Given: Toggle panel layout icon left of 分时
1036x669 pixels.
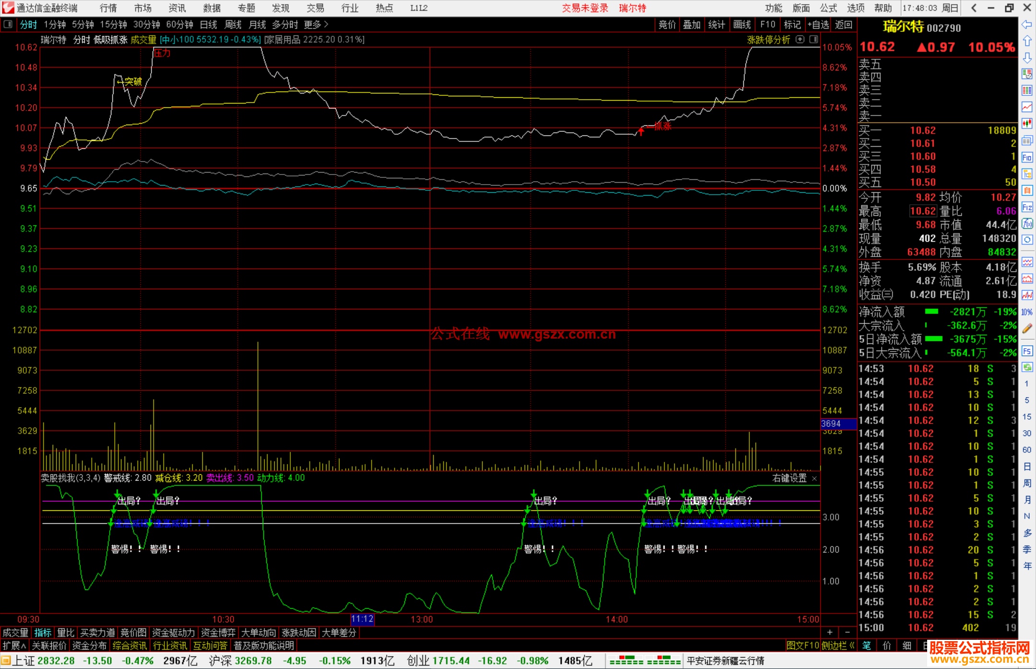Looking at the screenshot, I should 8,24.
